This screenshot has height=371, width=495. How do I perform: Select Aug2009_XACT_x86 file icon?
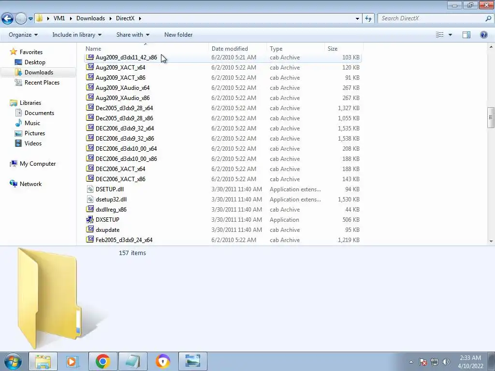pos(90,77)
